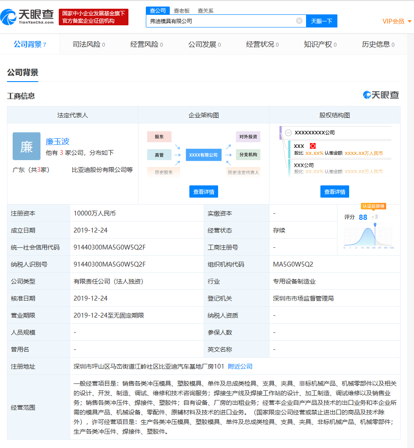414x448 pixels.
Task: Switch to the 查公司 search tab
Action: pos(158,11)
